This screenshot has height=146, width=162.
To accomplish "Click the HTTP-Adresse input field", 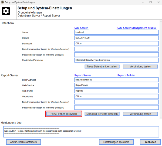I will 116,80.
